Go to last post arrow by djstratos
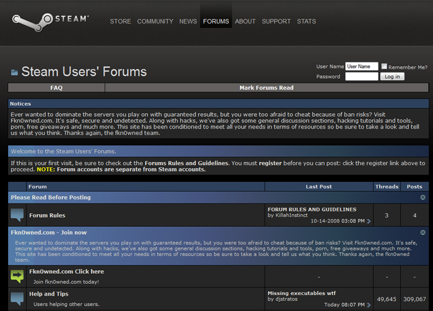Screen dimensions: 433x311 click(x=369, y=305)
